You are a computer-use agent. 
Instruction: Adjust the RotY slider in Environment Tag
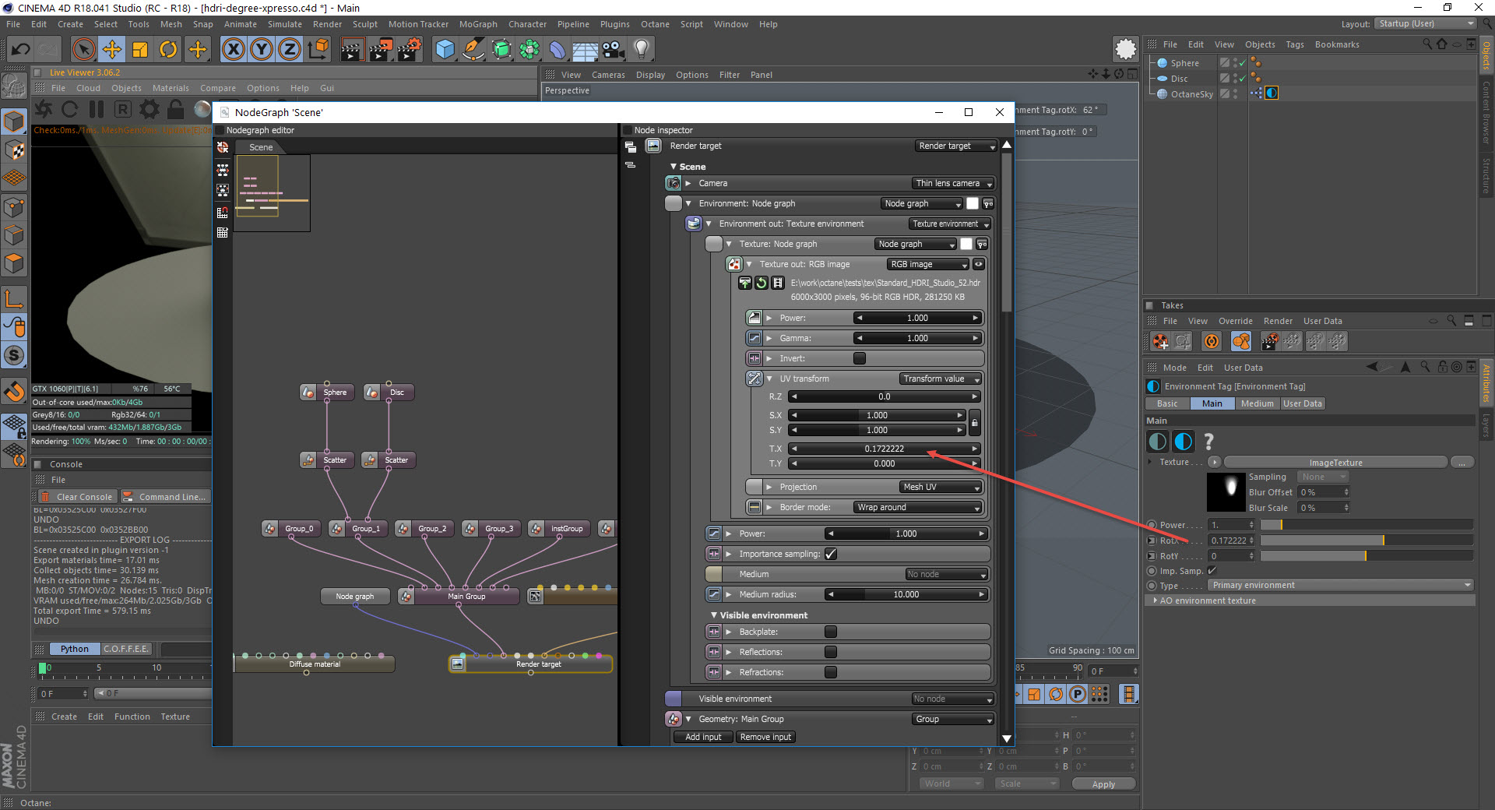click(x=1367, y=556)
